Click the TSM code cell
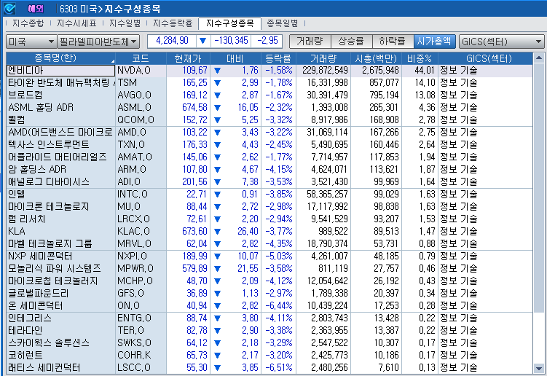This screenshot has height=376, width=547. [141, 83]
